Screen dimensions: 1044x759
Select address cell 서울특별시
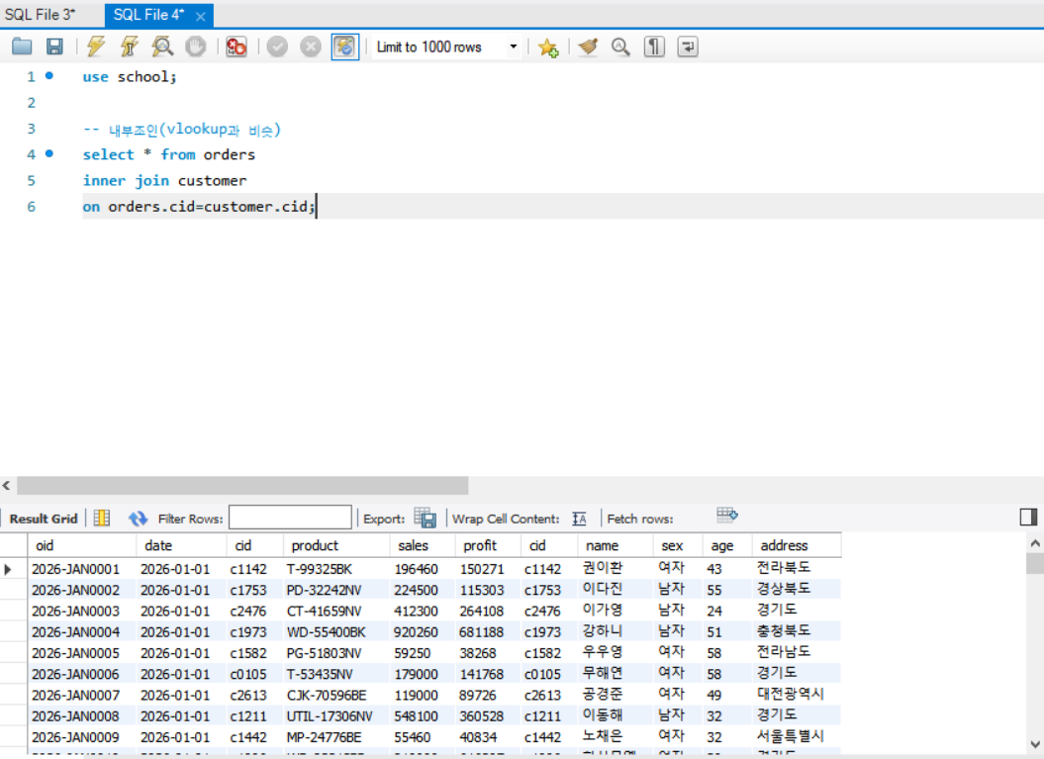tap(797, 737)
